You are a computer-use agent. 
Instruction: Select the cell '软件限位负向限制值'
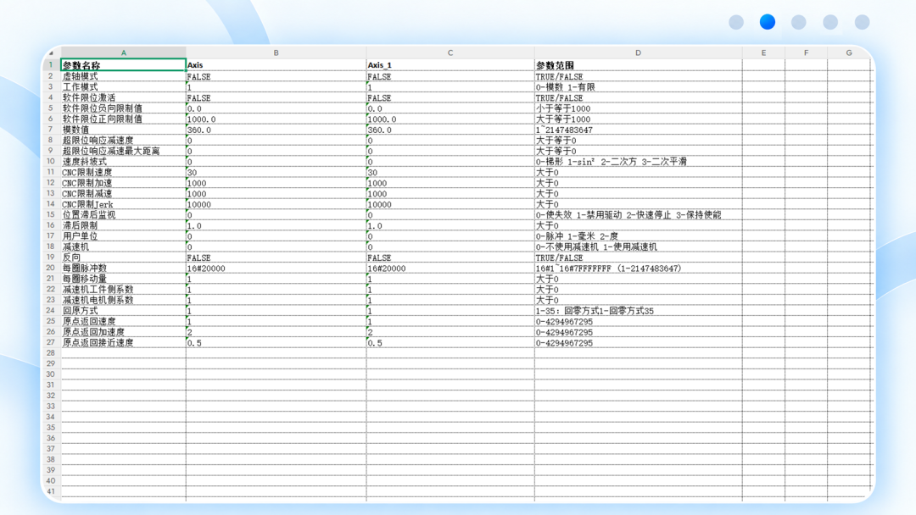click(x=123, y=108)
